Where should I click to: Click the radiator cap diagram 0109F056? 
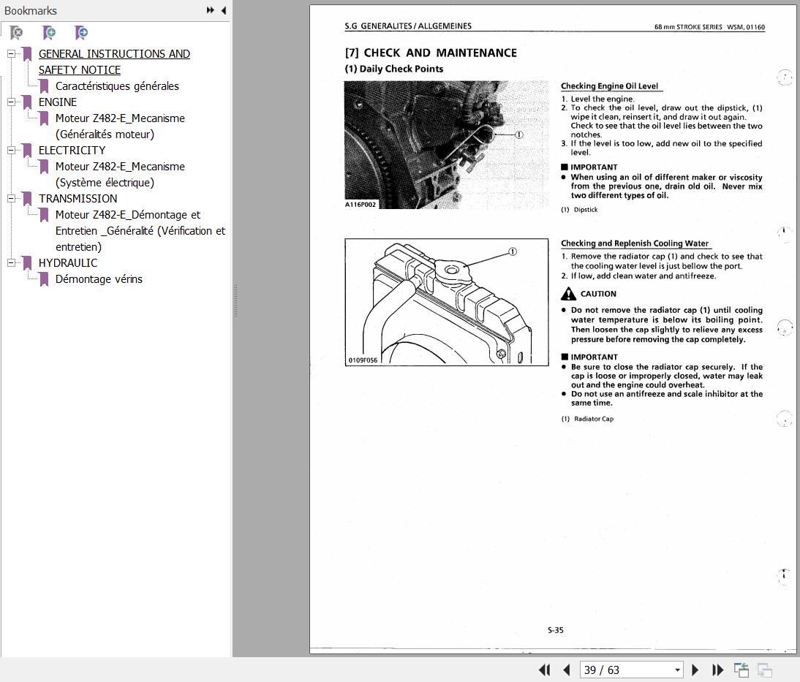[446, 302]
